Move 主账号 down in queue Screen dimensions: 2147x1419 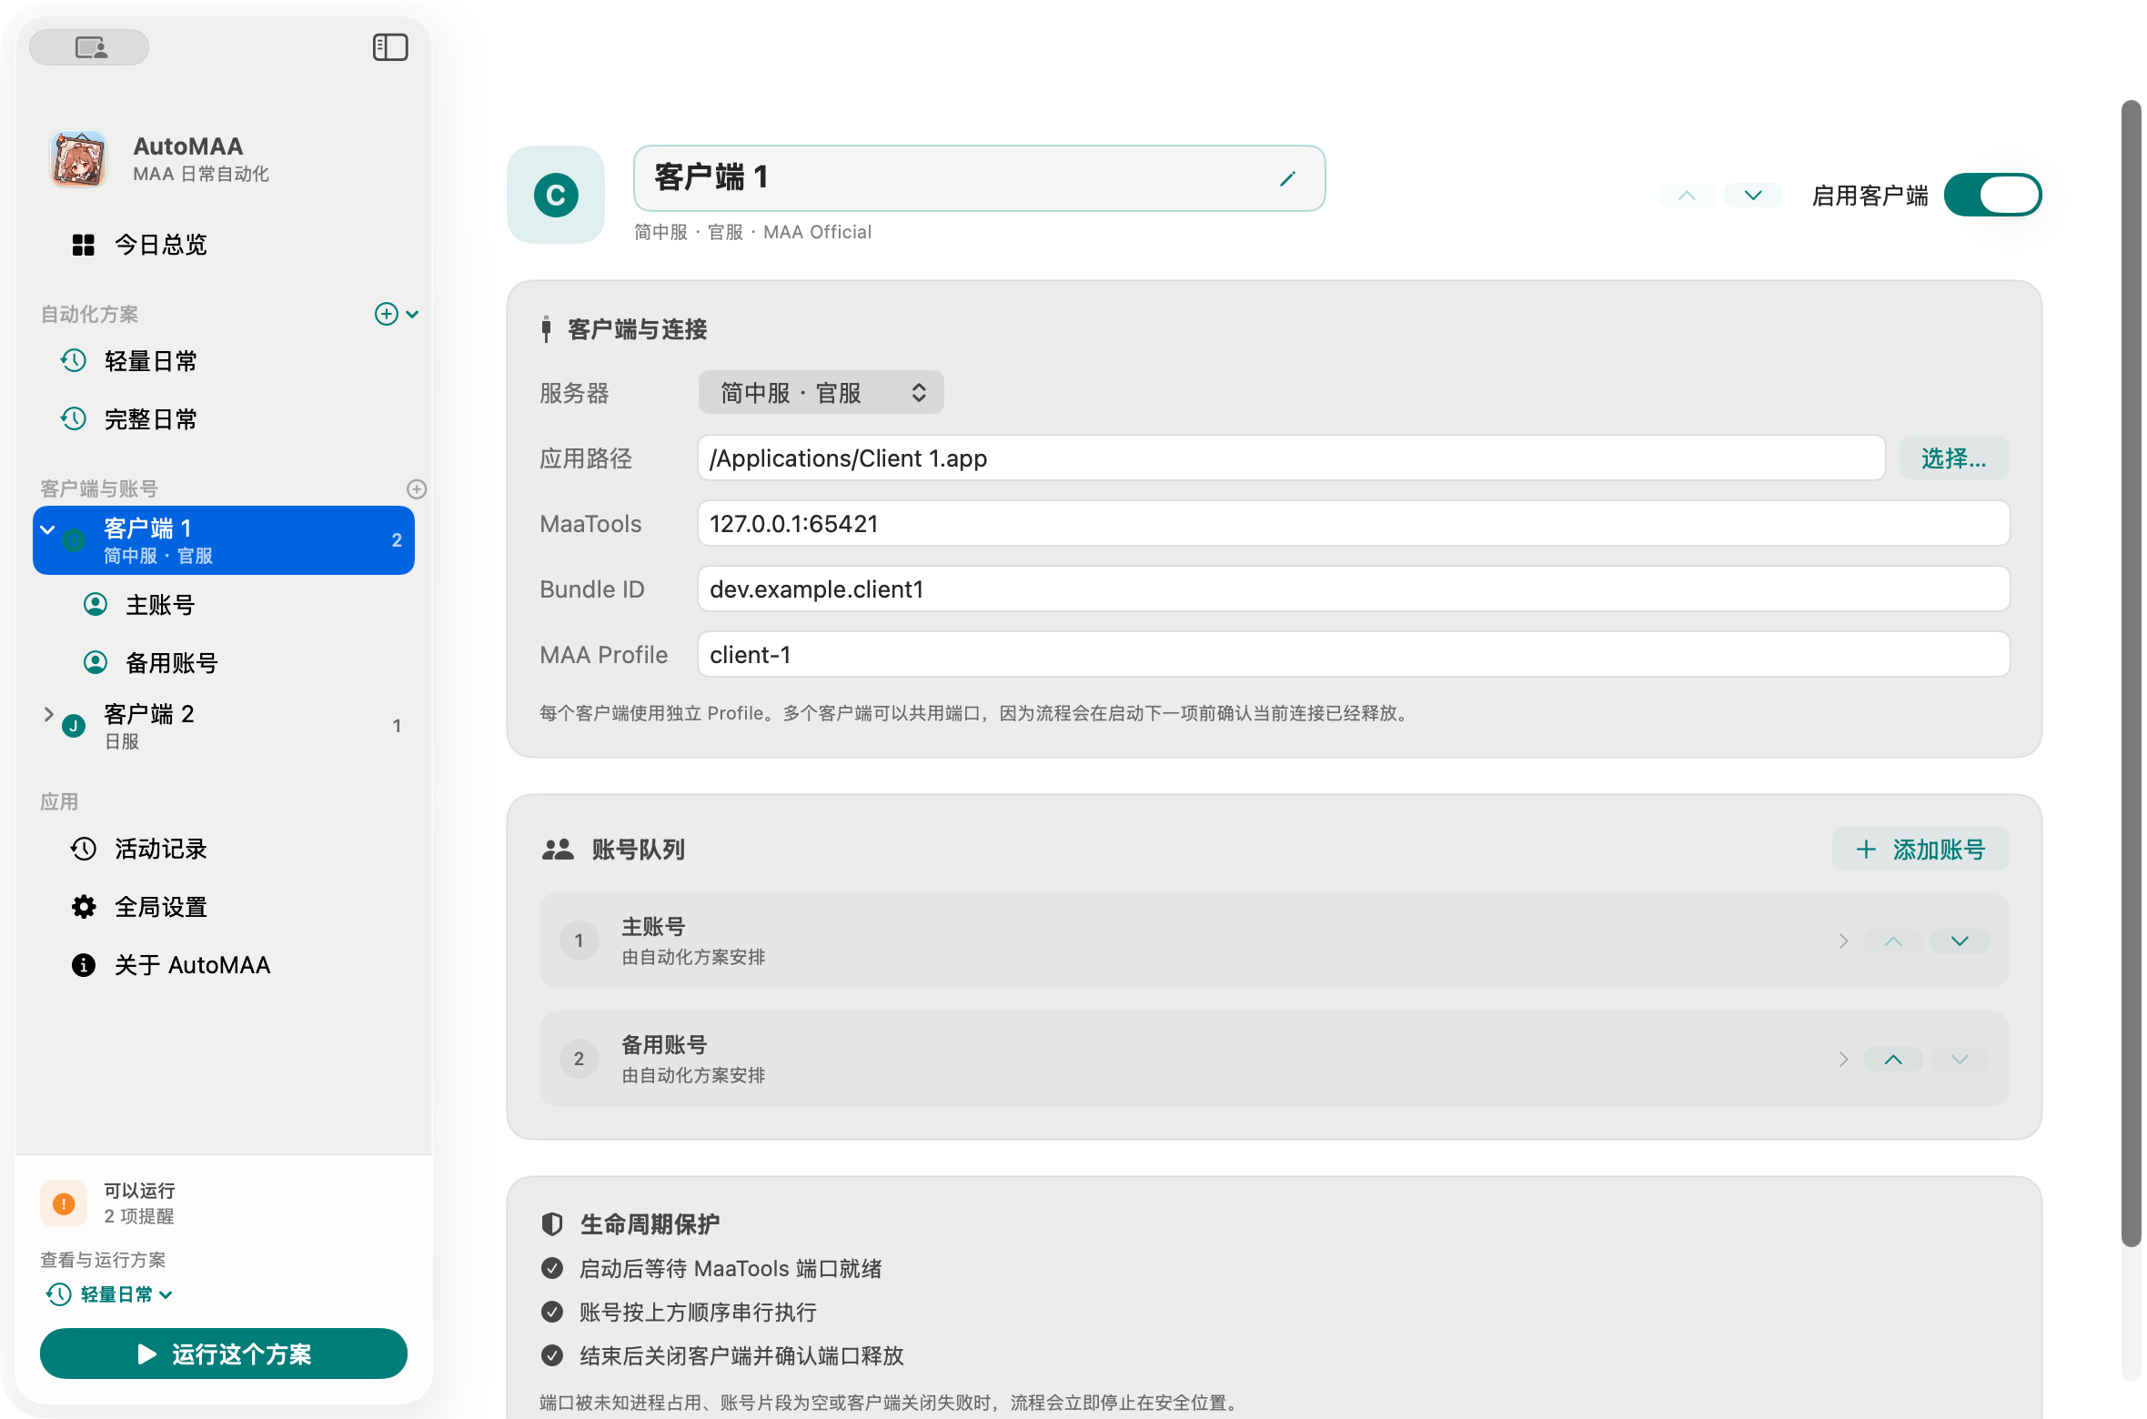(1960, 941)
